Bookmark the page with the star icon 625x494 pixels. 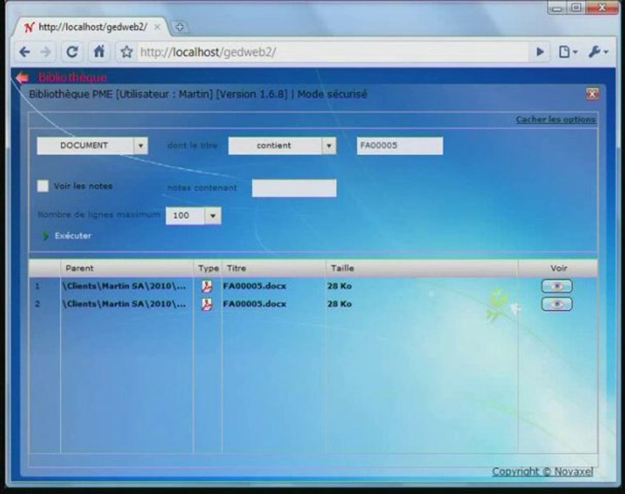click(x=126, y=52)
